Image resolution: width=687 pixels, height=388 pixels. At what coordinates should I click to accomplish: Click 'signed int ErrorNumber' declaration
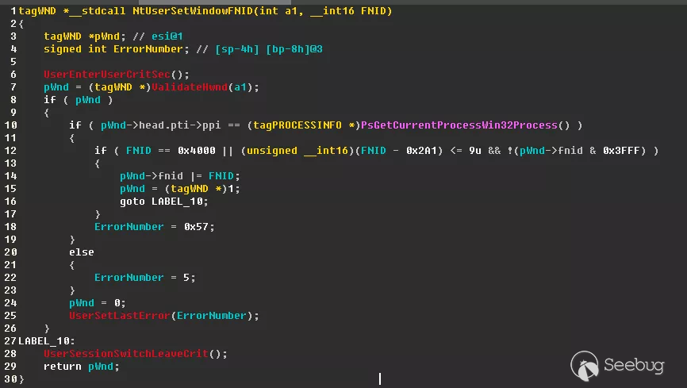pos(113,48)
